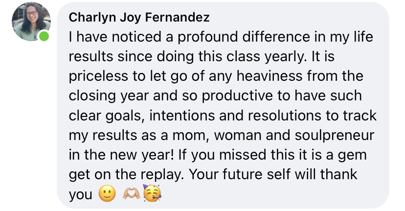Click the word "intentions" in the comment
The height and width of the screenshot is (211, 405).
182,116
